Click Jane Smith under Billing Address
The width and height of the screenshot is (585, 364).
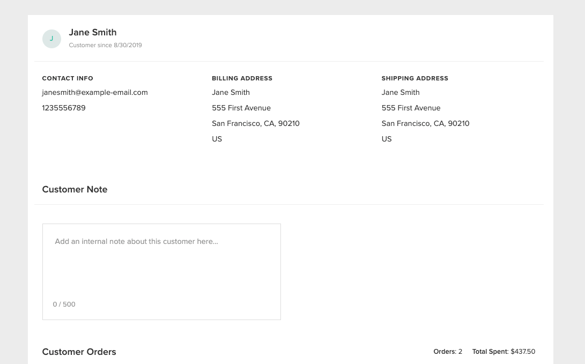231,93
